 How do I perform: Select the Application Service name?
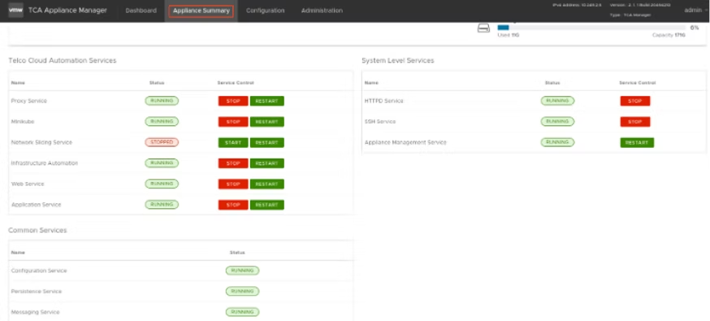pos(37,205)
